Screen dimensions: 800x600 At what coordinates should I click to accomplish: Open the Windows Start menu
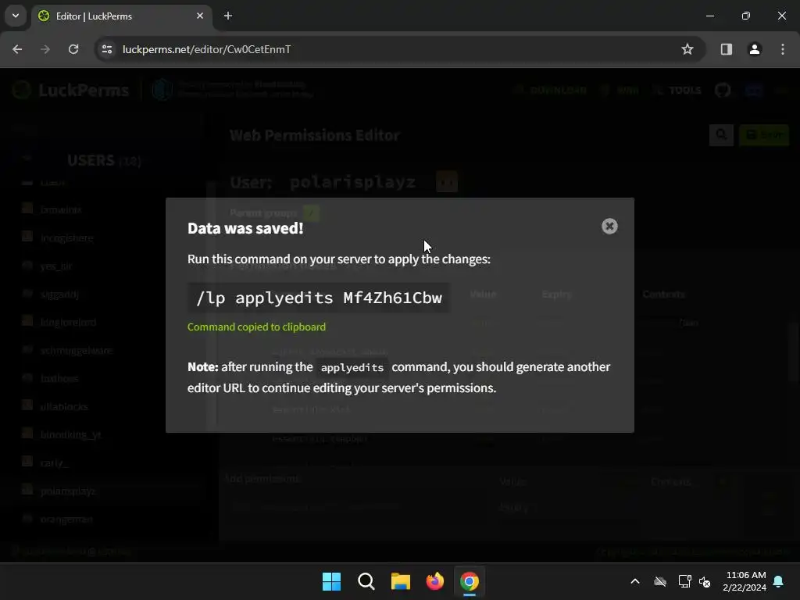(x=331, y=581)
